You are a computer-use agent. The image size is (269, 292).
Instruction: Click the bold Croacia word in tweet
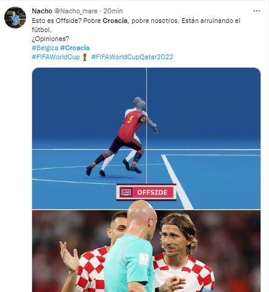pos(115,21)
